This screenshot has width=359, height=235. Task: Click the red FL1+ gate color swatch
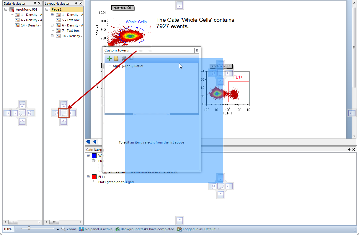[94, 177]
